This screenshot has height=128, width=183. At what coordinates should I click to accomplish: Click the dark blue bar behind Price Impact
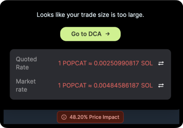pos(28,117)
